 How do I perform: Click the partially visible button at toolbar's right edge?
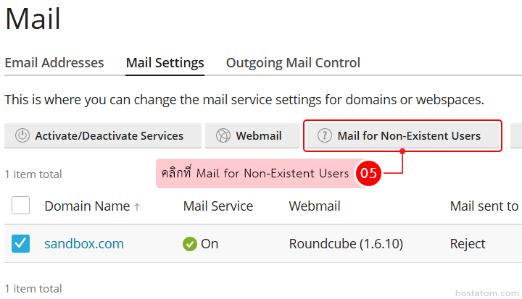516,135
